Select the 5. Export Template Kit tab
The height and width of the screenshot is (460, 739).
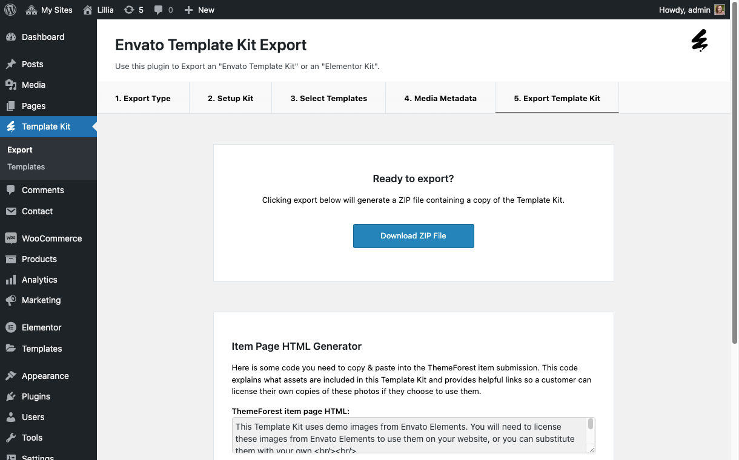click(x=557, y=98)
